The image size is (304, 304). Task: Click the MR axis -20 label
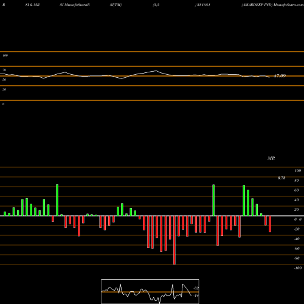(x=297, y=229)
